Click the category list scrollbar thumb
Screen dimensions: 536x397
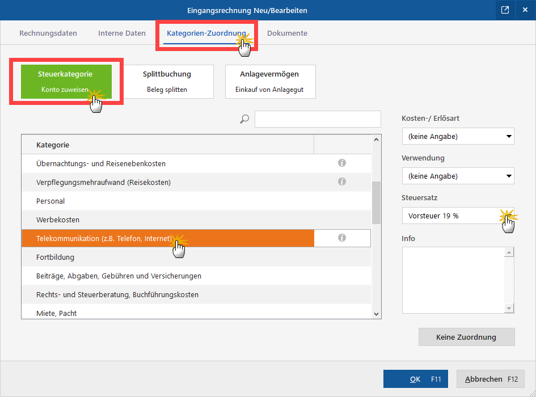click(x=377, y=202)
